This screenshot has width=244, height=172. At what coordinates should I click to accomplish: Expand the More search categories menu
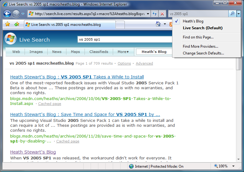[x=123, y=52]
